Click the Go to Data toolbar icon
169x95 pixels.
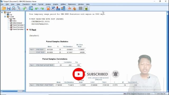48,8
